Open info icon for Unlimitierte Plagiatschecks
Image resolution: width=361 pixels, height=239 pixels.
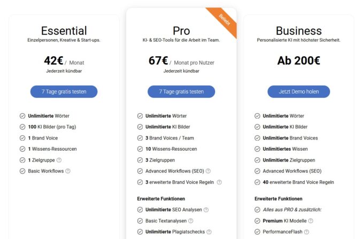pos(209,232)
